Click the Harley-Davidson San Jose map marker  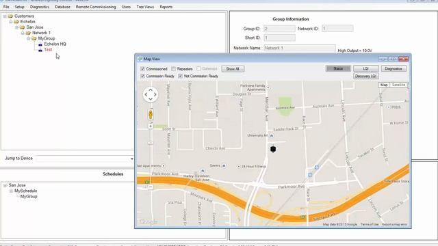click(x=203, y=171)
